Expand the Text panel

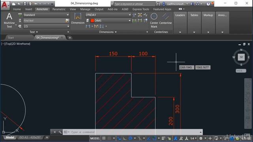tap(34, 32)
